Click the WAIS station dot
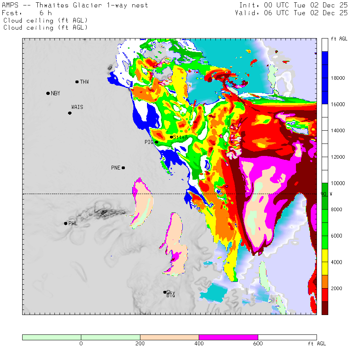Screen dimensions: 350x350 pyautogui.click(x=70, y=113)
